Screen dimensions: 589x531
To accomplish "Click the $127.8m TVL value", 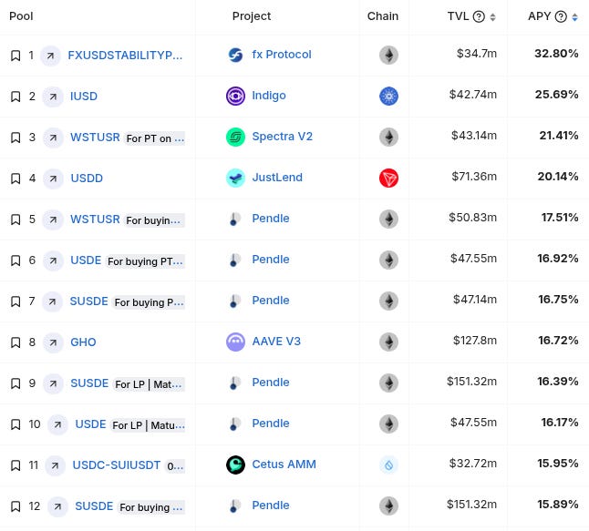I will click(x=475, y=341).
